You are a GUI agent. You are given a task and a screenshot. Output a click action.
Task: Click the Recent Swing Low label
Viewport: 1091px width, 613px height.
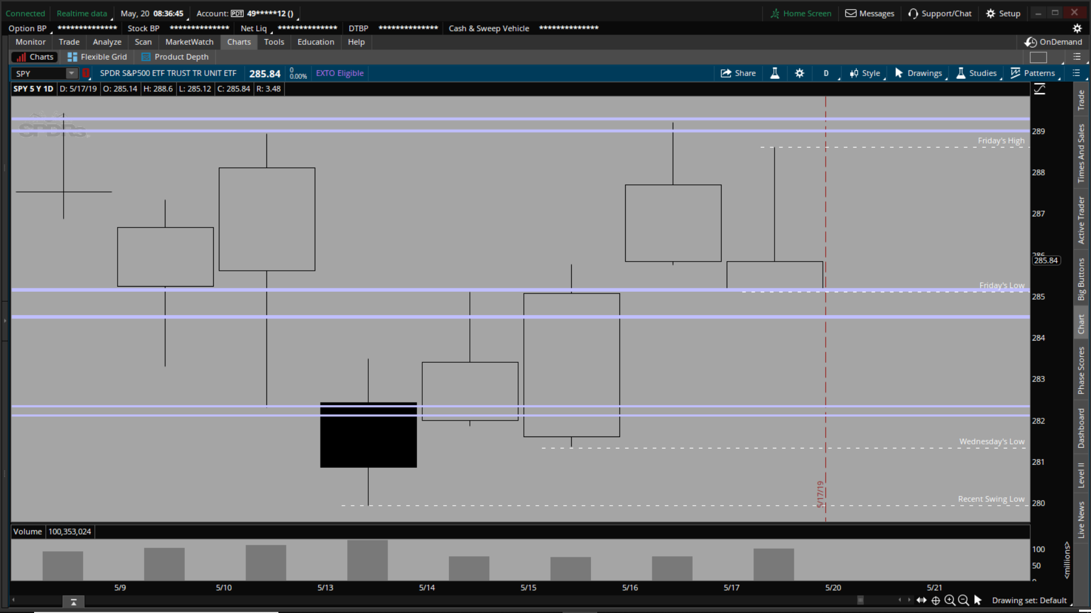coord(991,499)
